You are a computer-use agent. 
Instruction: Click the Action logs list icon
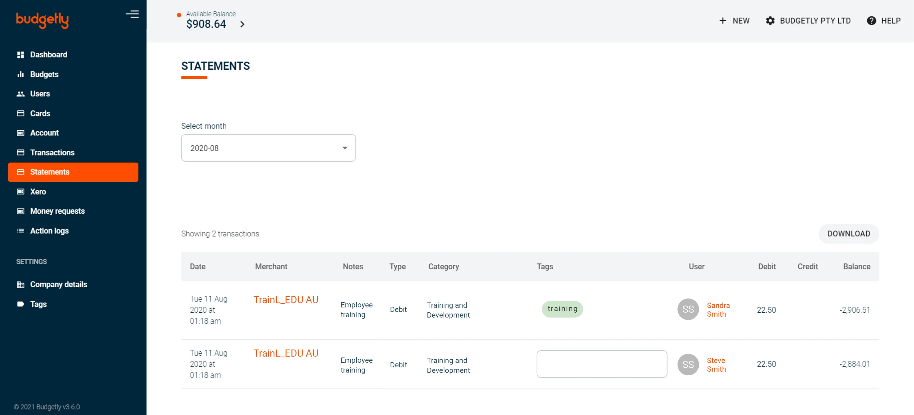click(x=21, y=231)
